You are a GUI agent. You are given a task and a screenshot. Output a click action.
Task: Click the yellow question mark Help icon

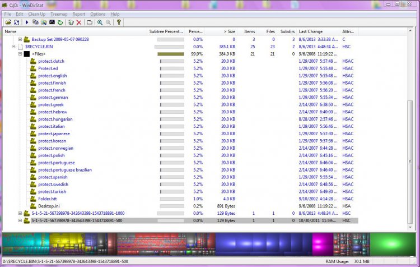tap(119, 22)
